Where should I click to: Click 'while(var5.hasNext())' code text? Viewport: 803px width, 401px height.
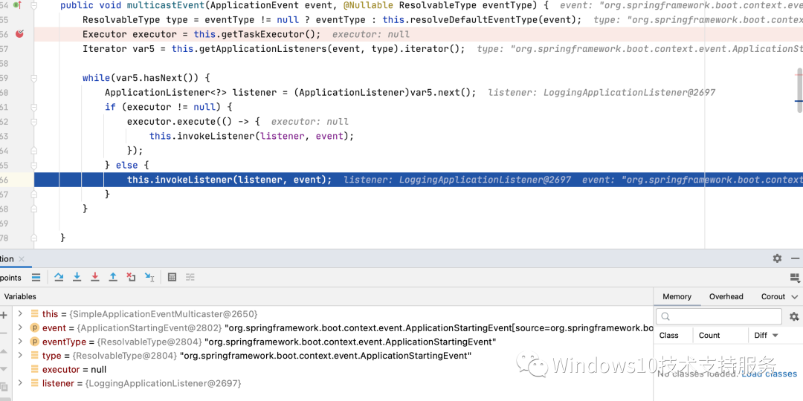coord(146,78)
